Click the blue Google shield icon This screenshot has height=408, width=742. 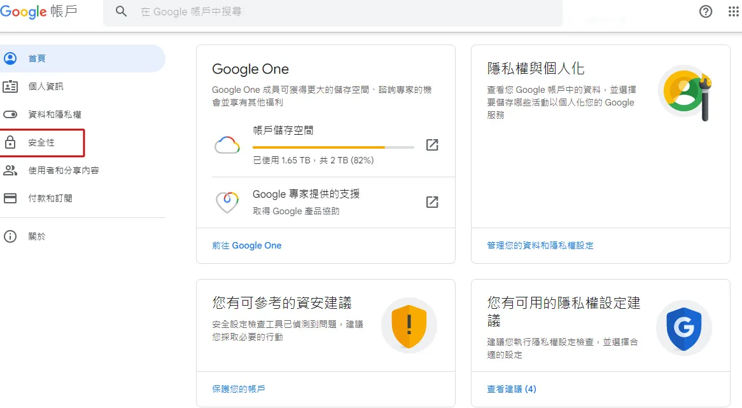tap(683, 327)
